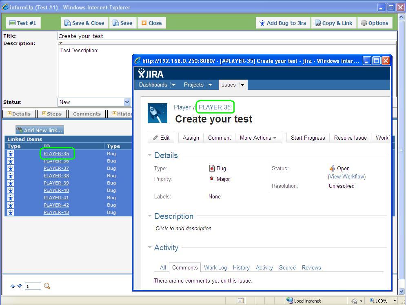Viewport: 406px width, 305px height.
Task: Switch to the Source tab
Action: pyautogui.click(x=287, y=267)
